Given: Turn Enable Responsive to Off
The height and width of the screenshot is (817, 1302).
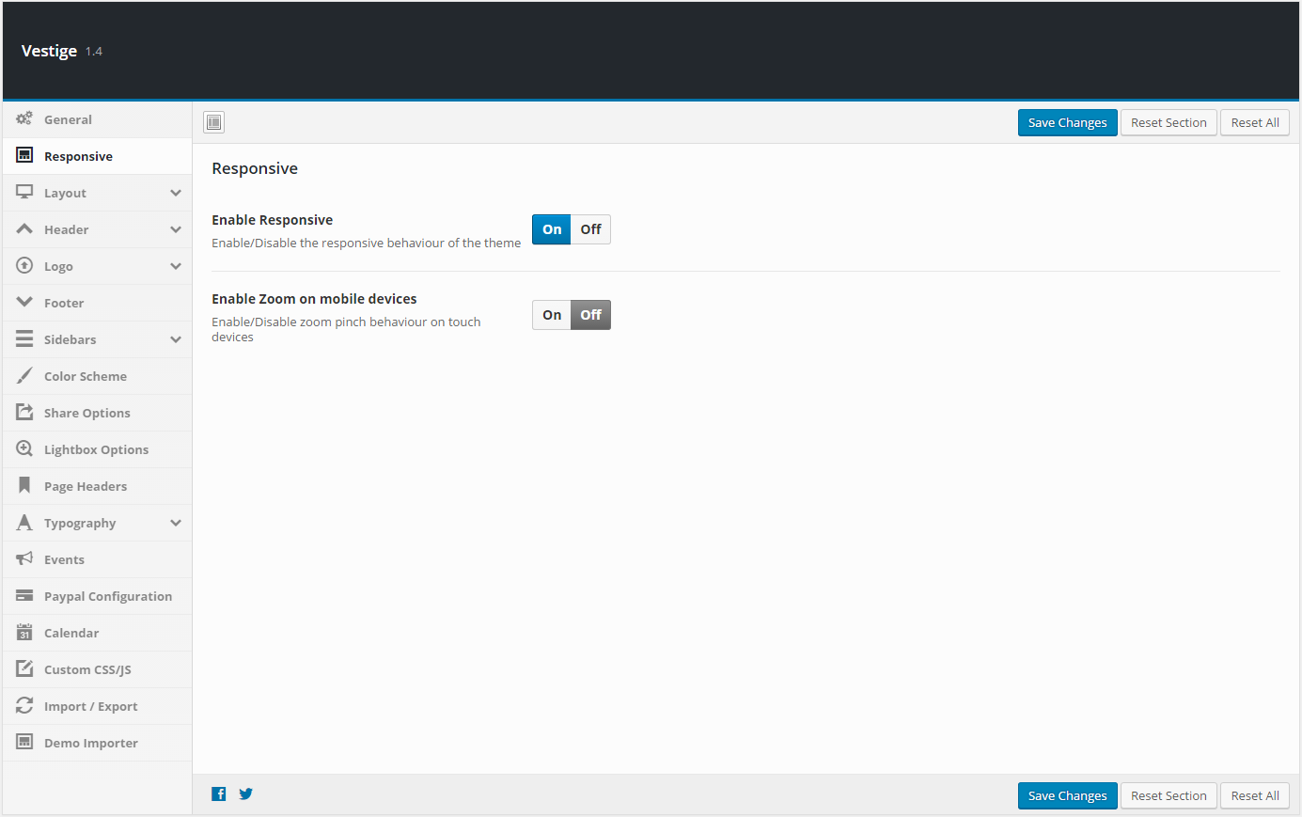Looking at the screenshot, I should click(590, 229).
